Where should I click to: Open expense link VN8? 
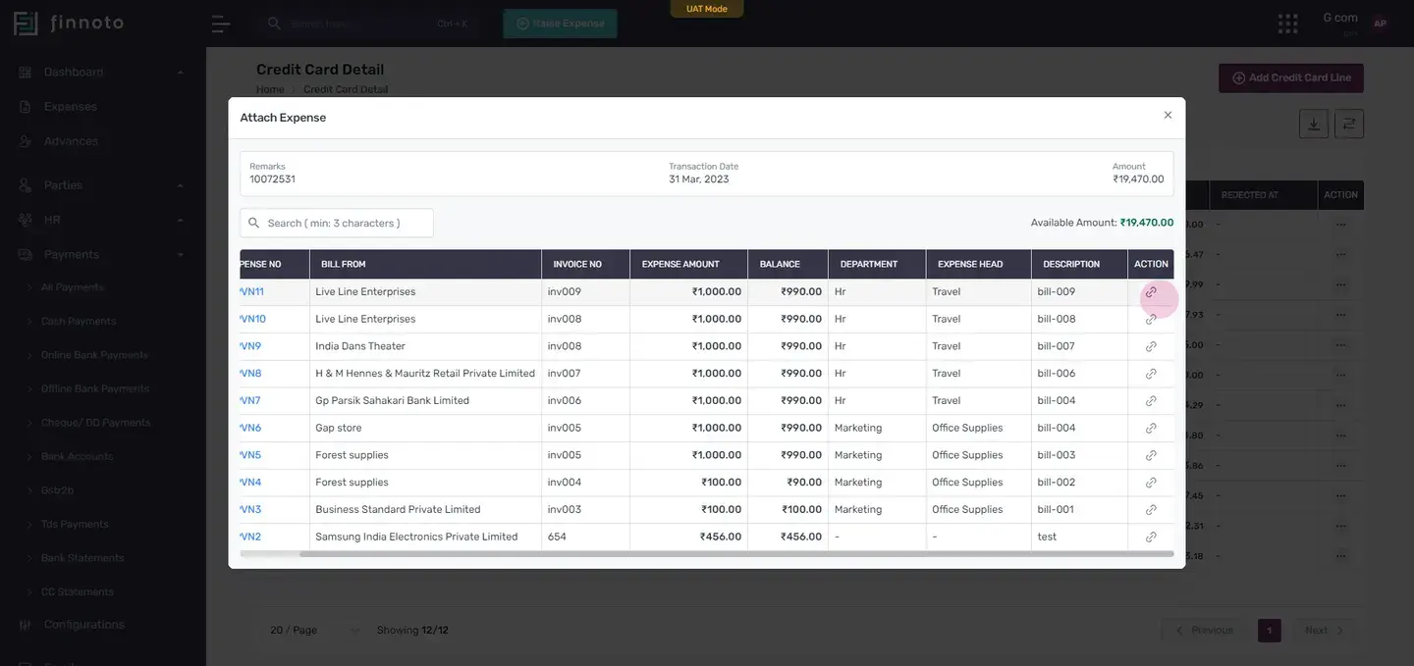250,374
